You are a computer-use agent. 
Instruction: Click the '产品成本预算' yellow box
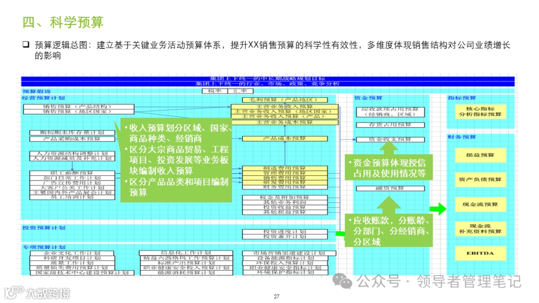tap(285, 139)
